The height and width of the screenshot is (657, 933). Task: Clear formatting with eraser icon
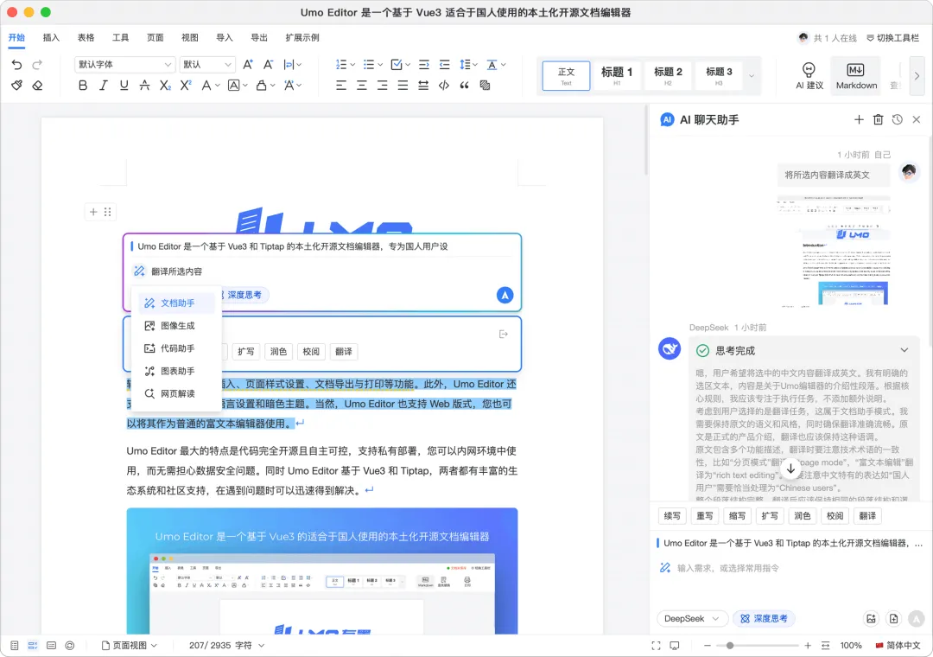point(37,86)
